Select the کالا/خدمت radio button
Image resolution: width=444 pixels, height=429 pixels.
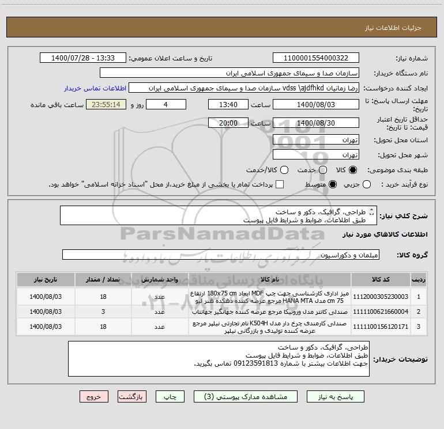(x=284, y=170)
